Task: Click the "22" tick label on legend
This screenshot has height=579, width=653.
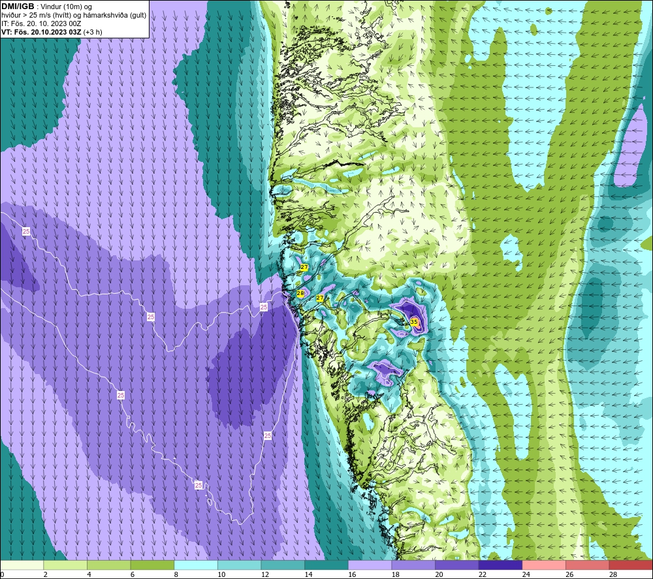Action: click(483, 574)
